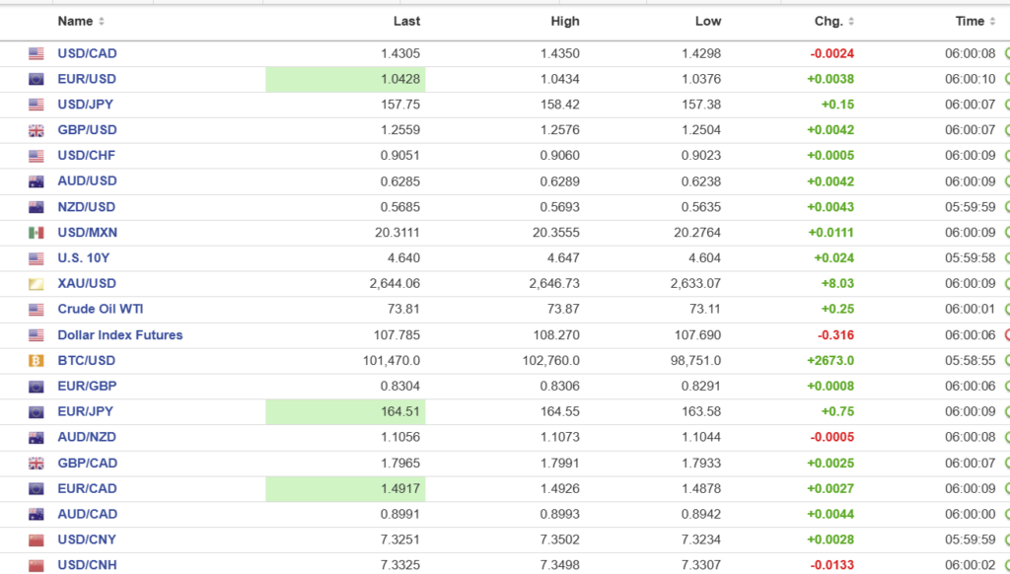Open the U.S. 10Y link
The width and height of the screenshot is (1010, 574).
(84, 258)
